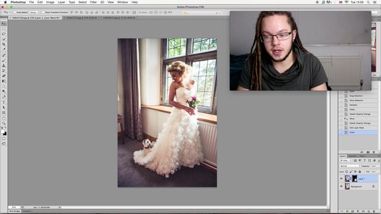Select the Clone Stamp tool
This screenshot has width=381, height=214.
coord(4,65)
